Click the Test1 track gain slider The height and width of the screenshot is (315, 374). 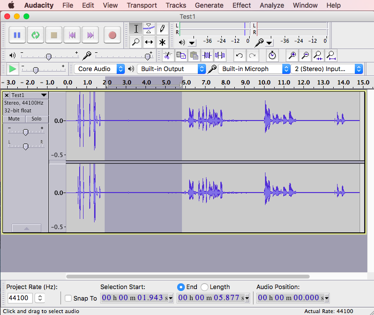click(x=25, y=132)
